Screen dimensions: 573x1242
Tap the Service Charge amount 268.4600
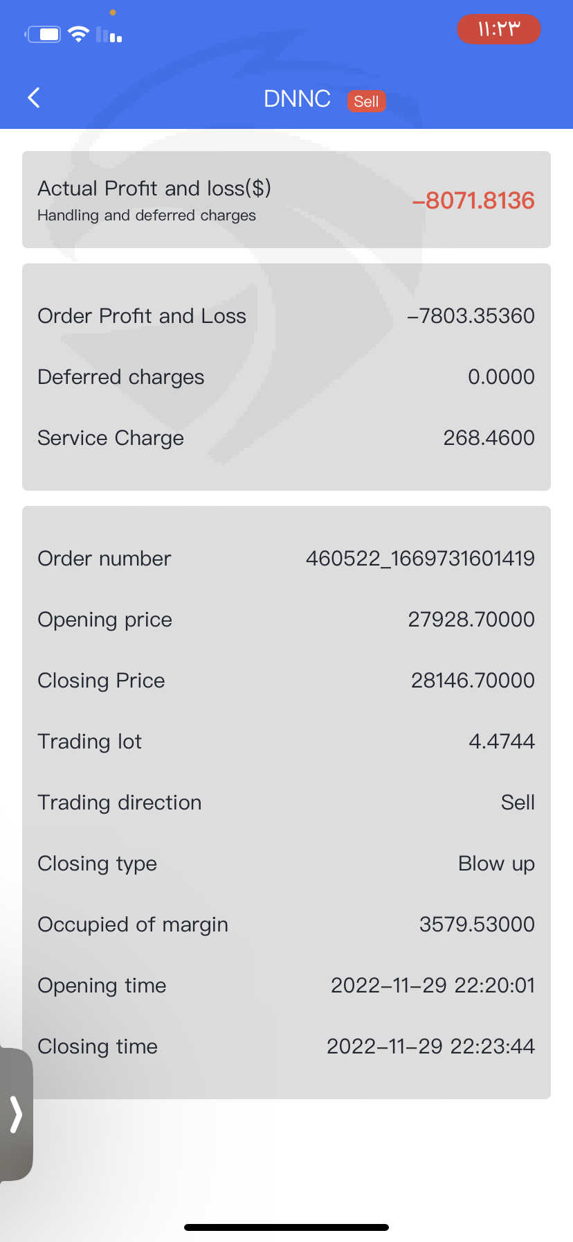(489, 438)
